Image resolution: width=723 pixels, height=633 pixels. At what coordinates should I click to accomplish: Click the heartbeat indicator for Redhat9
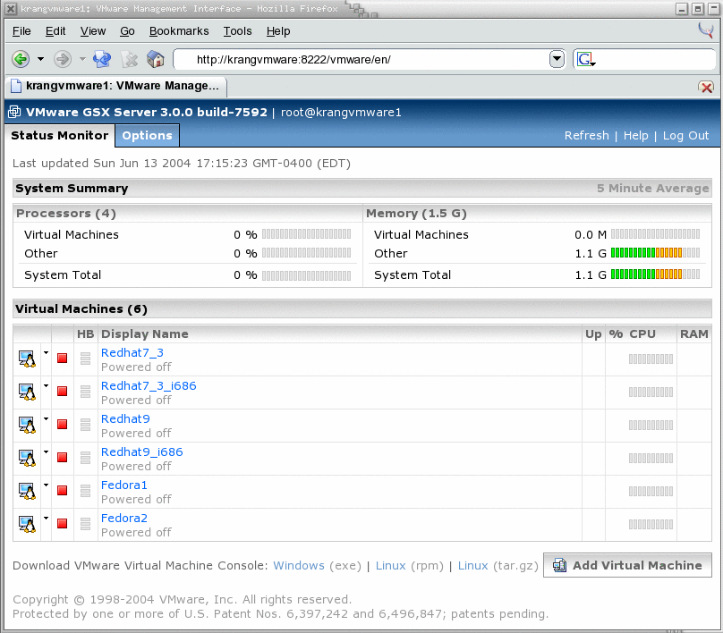coord(85,425)
